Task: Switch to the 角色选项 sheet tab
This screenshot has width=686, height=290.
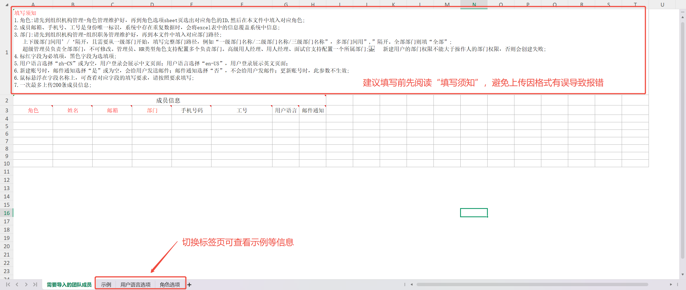Action: pyautogui.click(x=170, y=284)
